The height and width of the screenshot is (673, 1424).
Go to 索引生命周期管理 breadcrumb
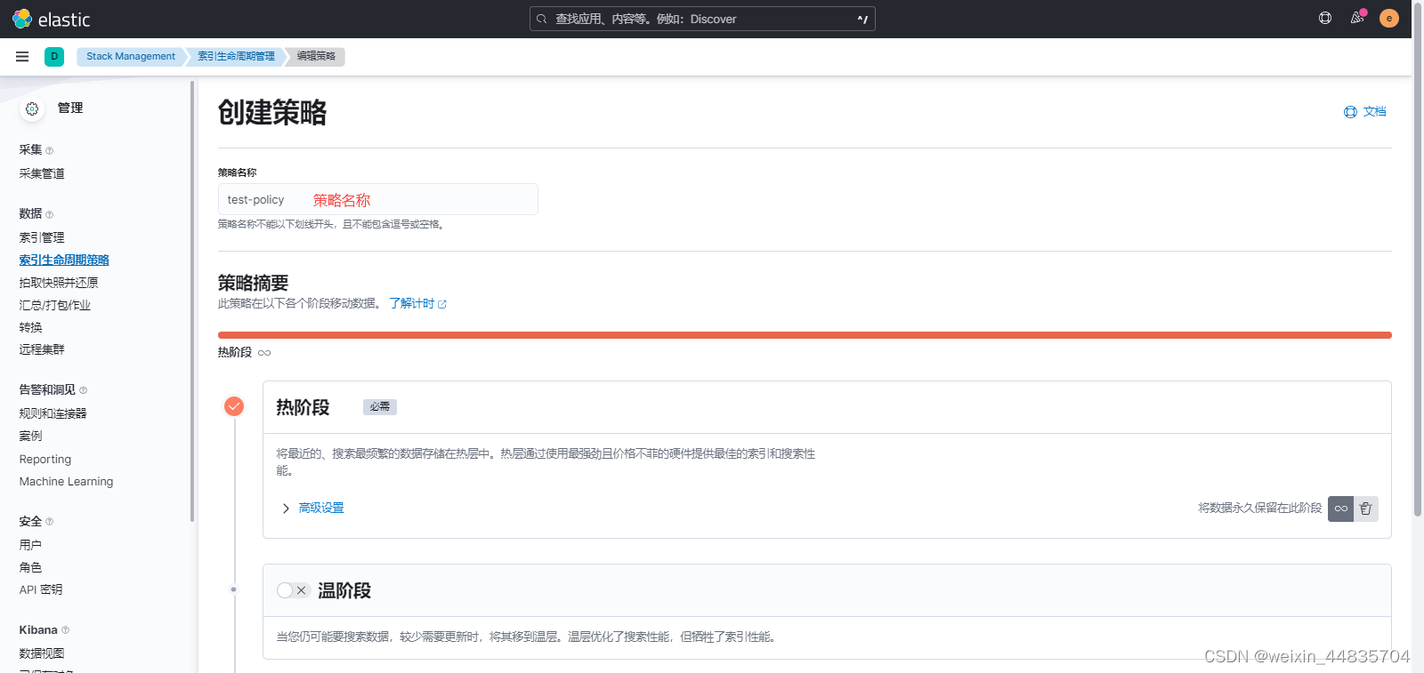click(x=236, y=56)
